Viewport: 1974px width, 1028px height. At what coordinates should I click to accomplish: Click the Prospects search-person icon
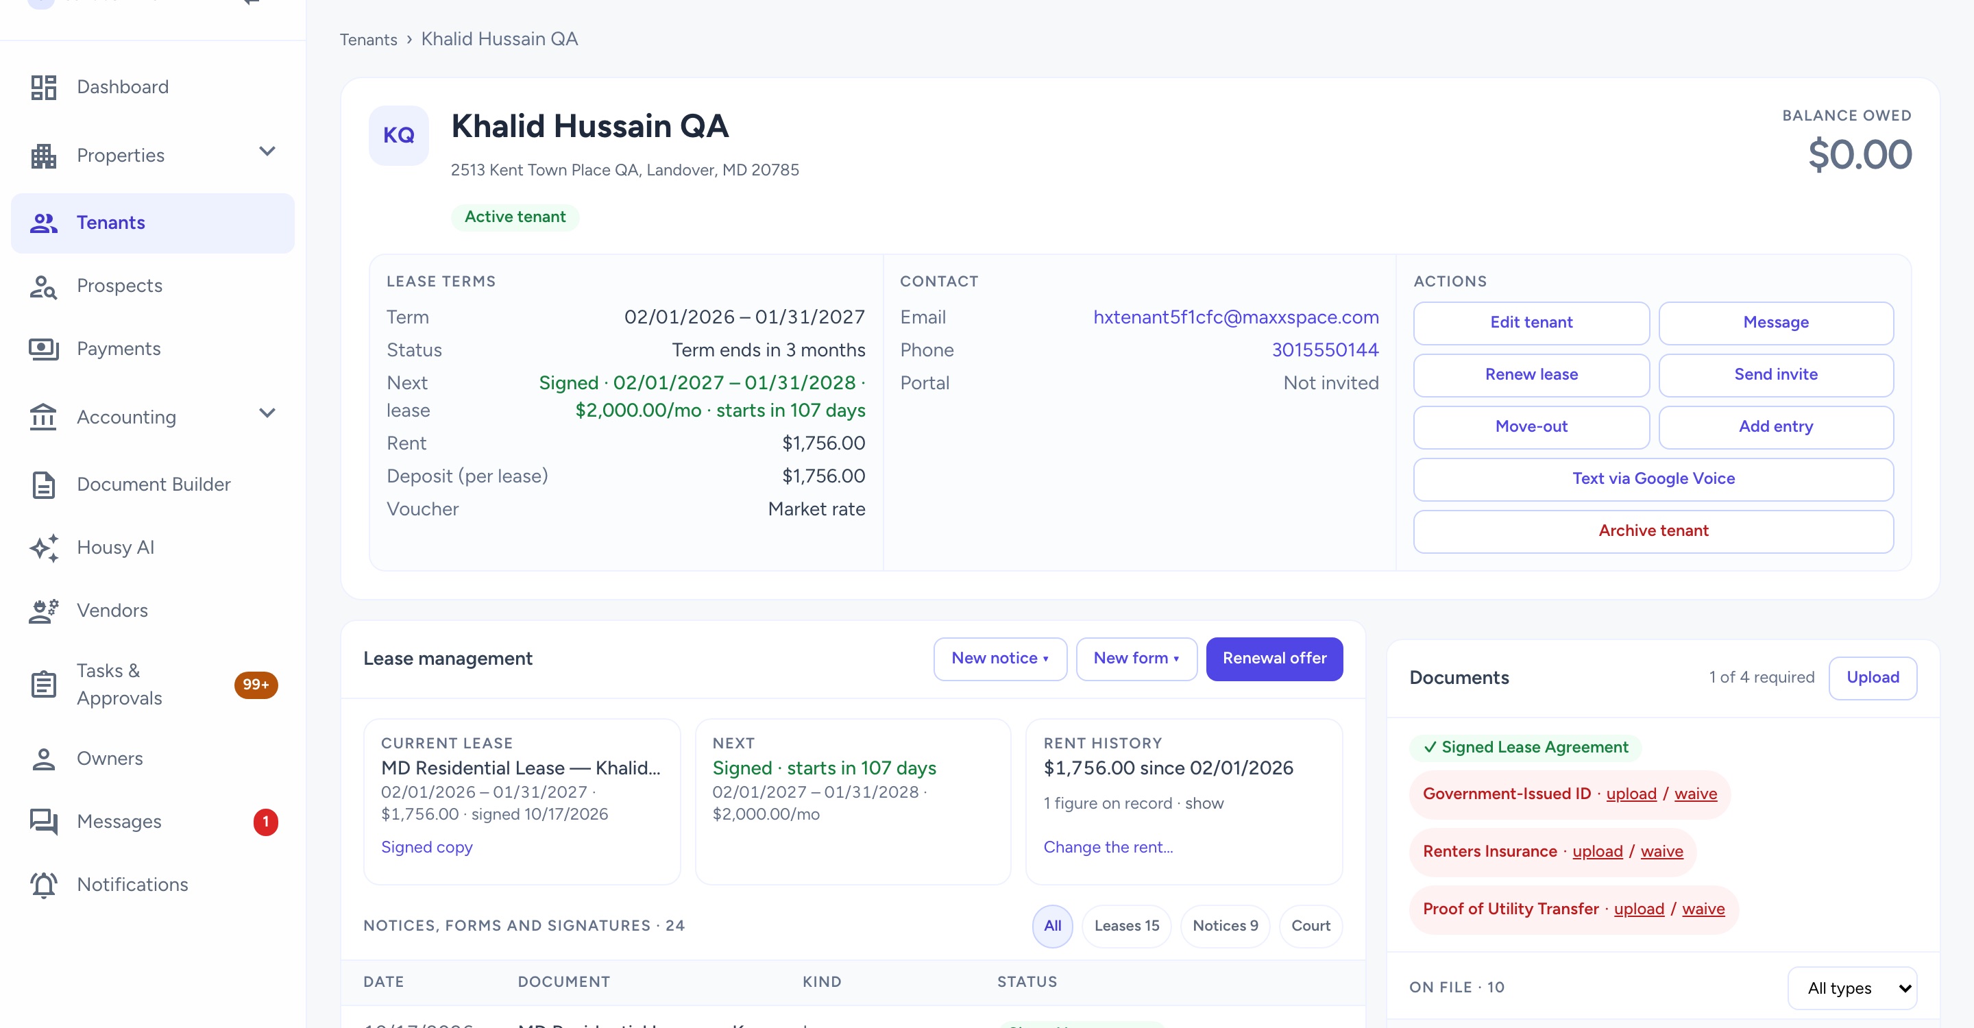click(44, 286)
